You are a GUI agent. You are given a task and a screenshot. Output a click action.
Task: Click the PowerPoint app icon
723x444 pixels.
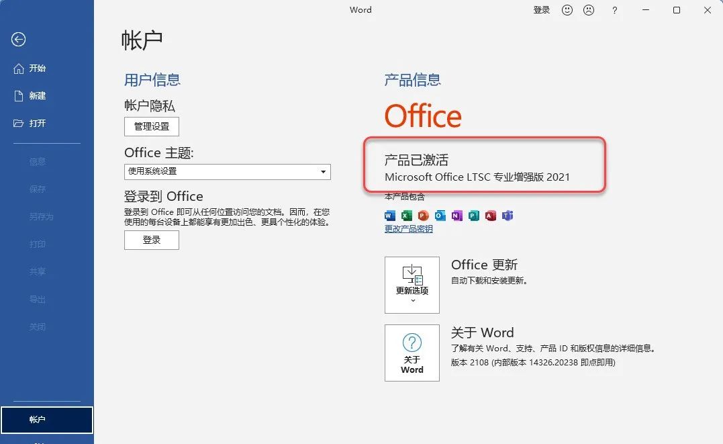(423, 216)
